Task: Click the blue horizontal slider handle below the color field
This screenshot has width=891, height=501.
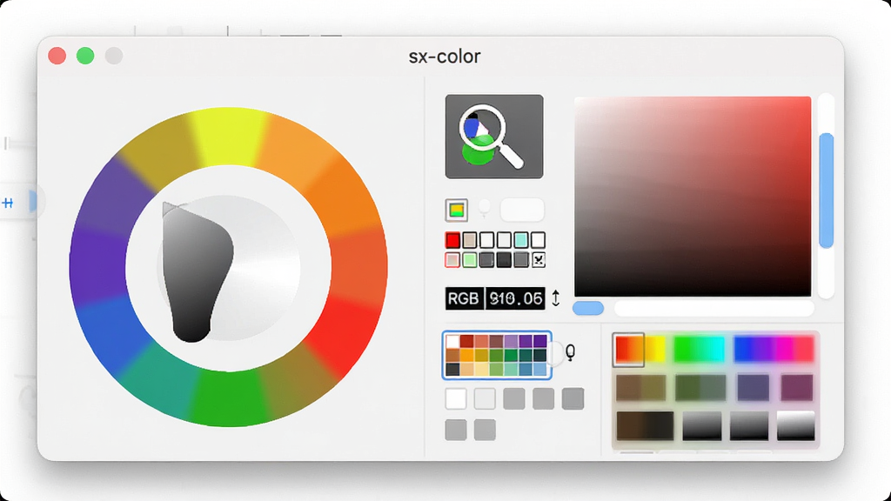Action: pyautogui.click(x=588, y=308)
